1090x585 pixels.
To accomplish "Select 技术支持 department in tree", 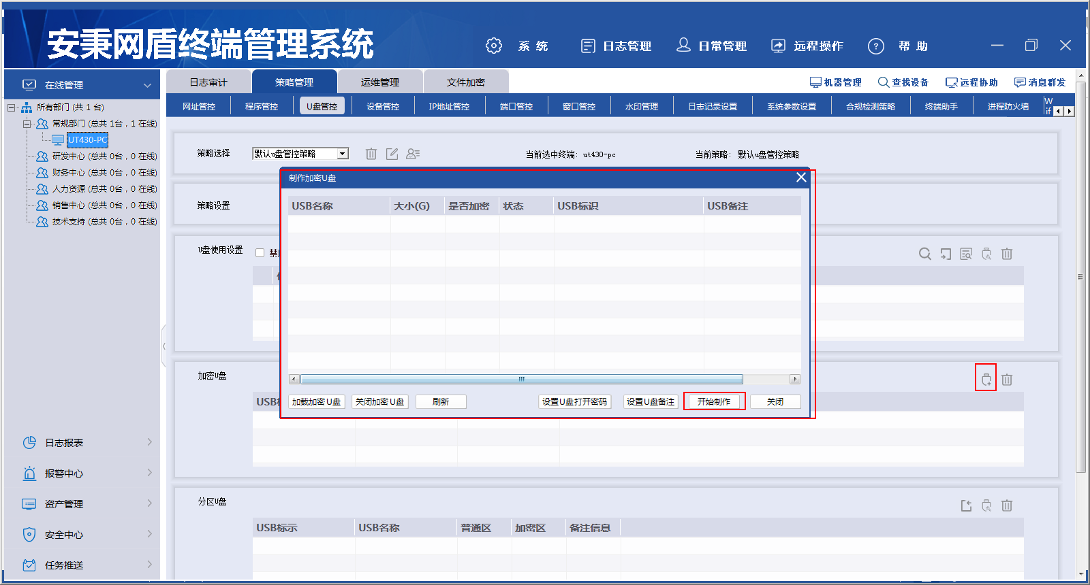I will click(97, 222).
